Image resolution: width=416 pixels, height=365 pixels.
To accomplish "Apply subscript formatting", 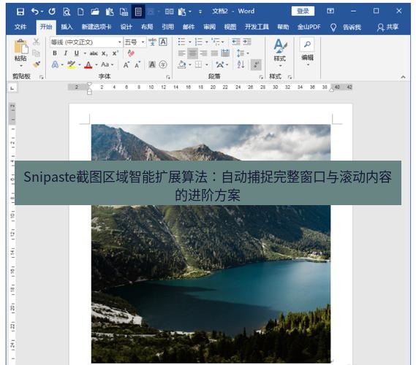I will [x=105, y=53].
